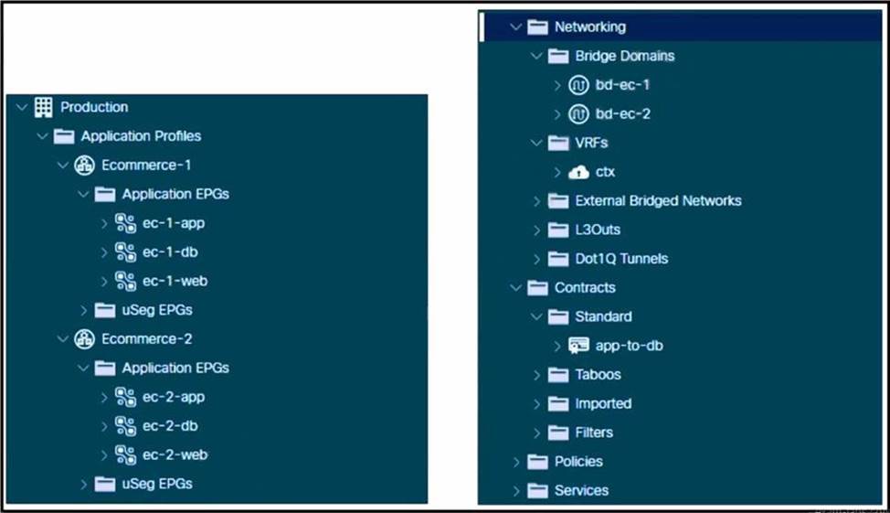
Task: Expand the L3Outs folder arrow
Action: tap(537, 230)
